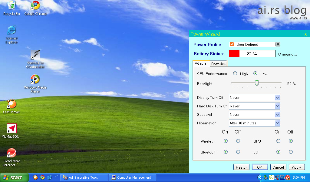Image resolution: width=310 pixels, height=182 pixels.
Task: Set CPU Performance to High
Action: coord(235,73)
